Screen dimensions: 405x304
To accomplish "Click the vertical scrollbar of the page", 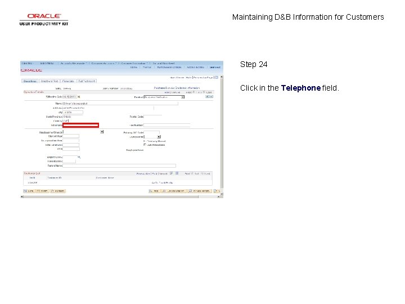I will coord(222,135).
